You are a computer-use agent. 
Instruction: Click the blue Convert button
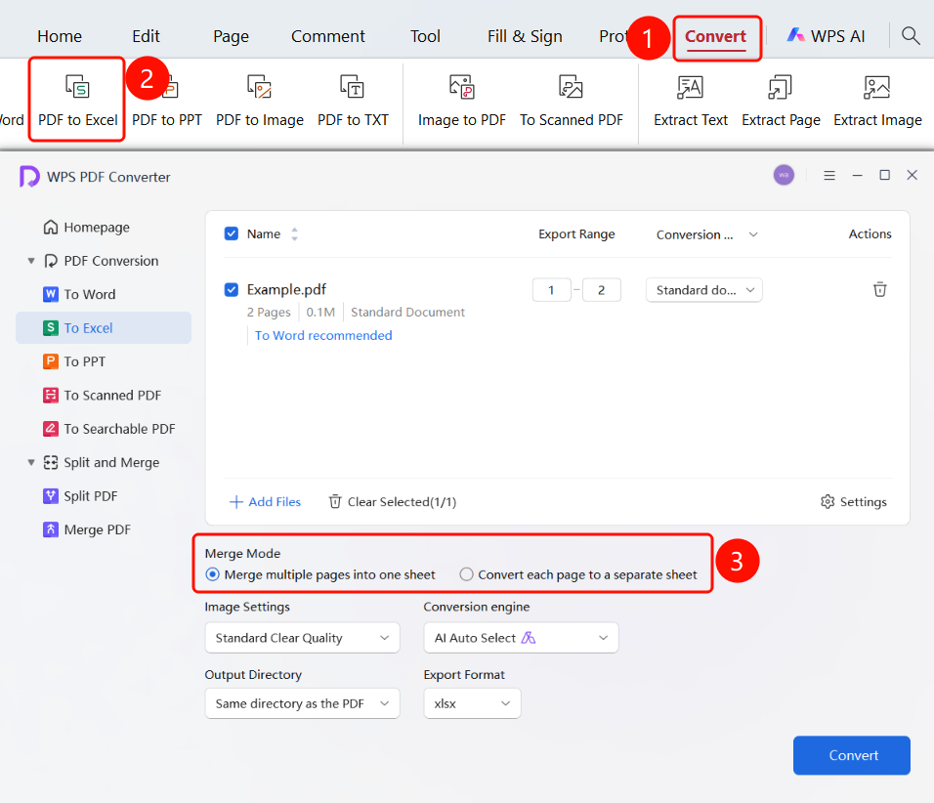pos(851,755)
